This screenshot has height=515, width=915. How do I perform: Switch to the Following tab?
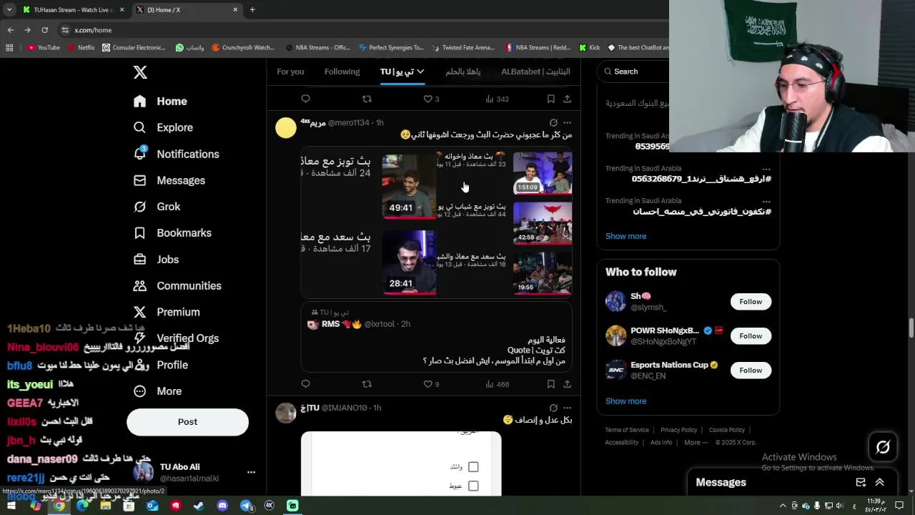pyautogui.click(x=342, y=72)
